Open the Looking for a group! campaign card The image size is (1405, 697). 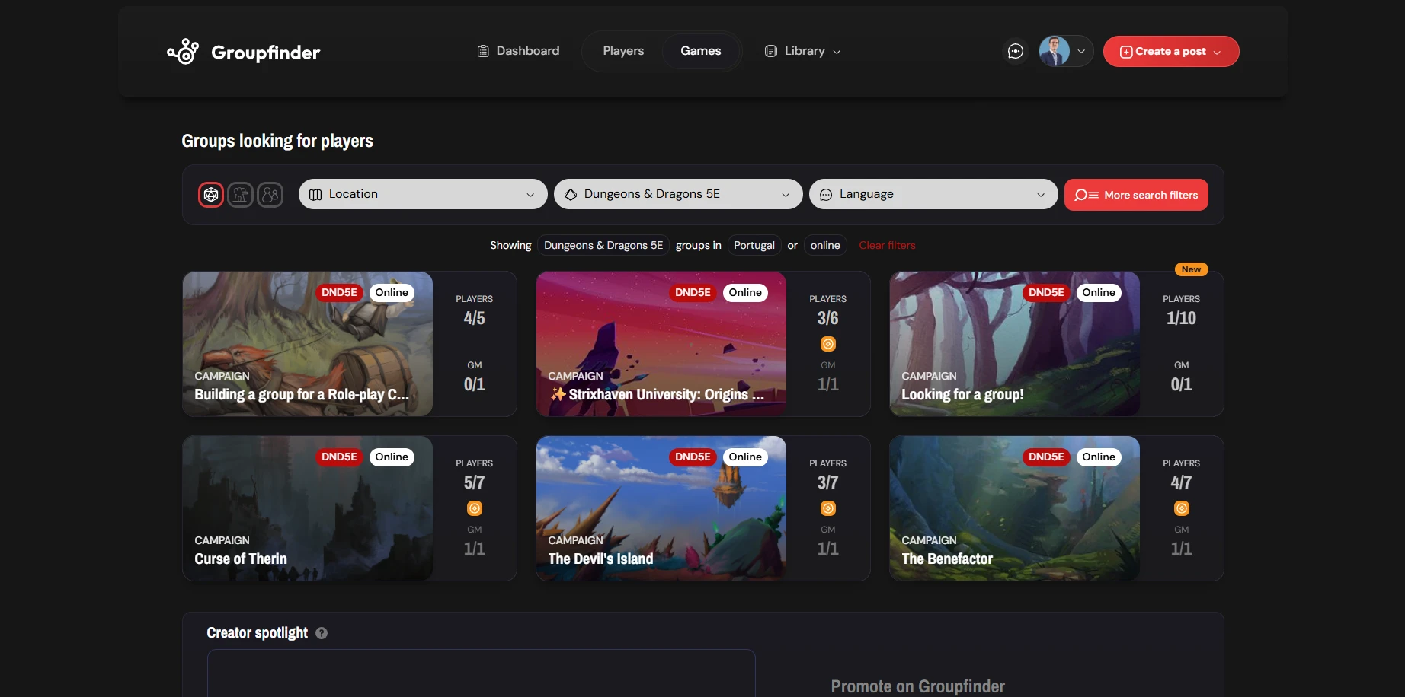tap(1057, 344)
